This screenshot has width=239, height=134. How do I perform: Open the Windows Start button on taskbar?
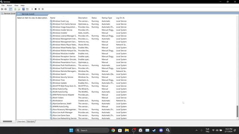[x=71, y=130]
